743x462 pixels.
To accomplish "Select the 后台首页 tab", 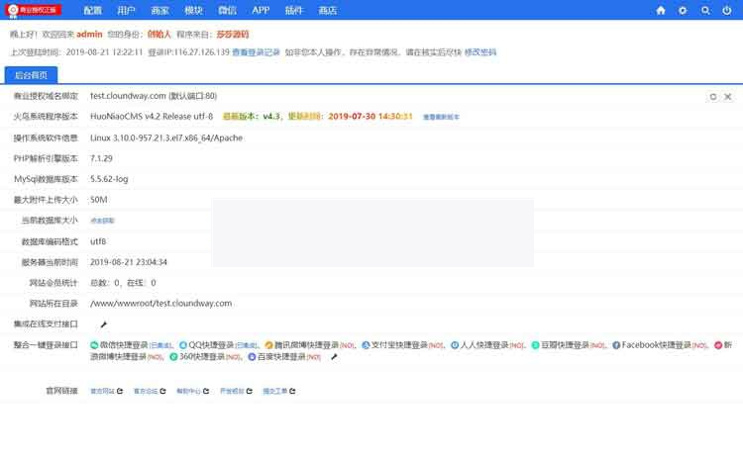I will point(33,74).
